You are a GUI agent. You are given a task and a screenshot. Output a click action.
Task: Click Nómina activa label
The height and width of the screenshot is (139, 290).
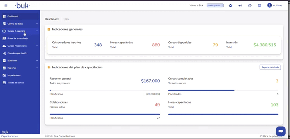[57, 107]
